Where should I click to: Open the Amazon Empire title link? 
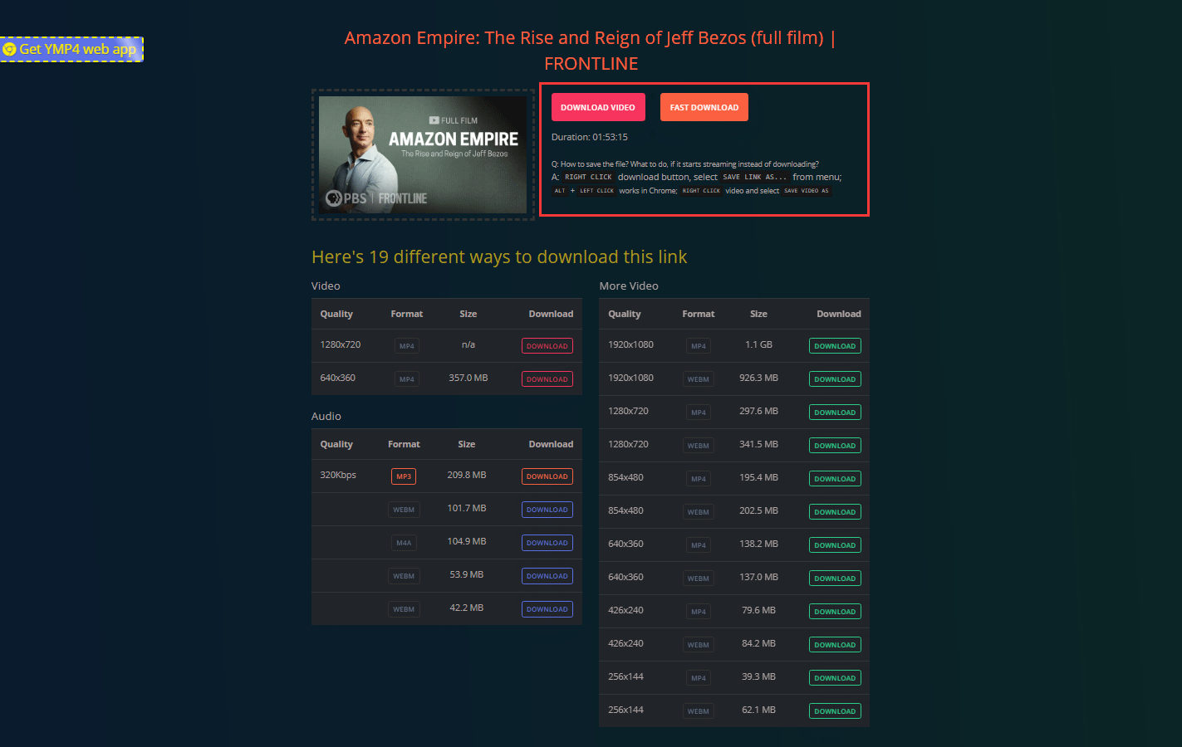(591, 51)
